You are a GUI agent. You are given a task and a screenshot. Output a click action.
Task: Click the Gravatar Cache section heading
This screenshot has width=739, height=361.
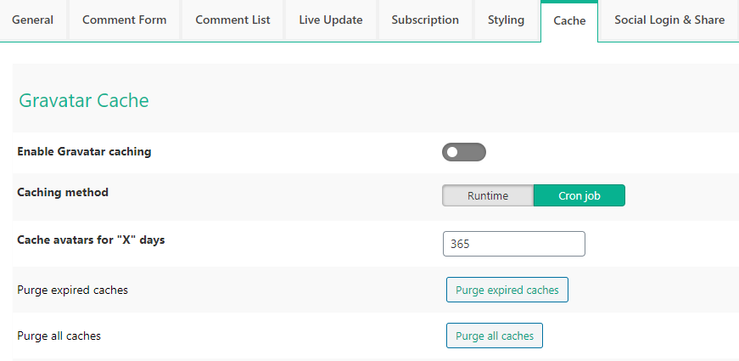[x=84, y=100]
